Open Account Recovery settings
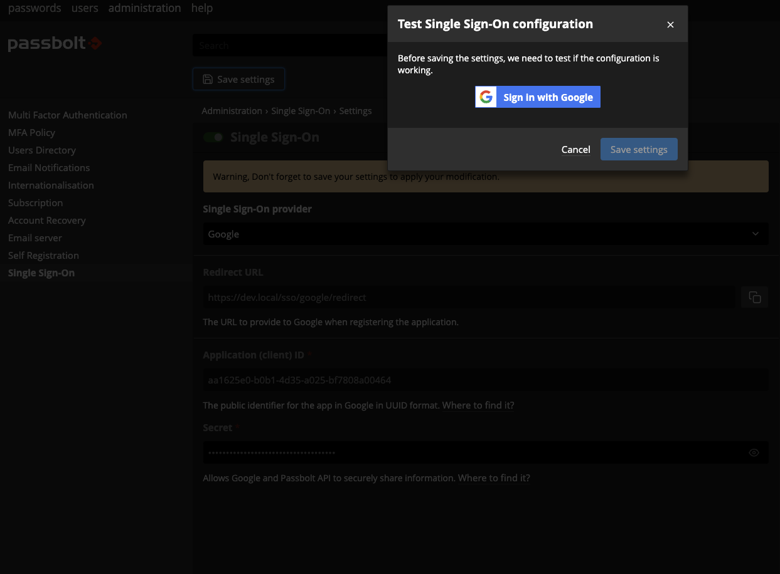Screen dimensions: 780x574 click(x=47, y=221)
